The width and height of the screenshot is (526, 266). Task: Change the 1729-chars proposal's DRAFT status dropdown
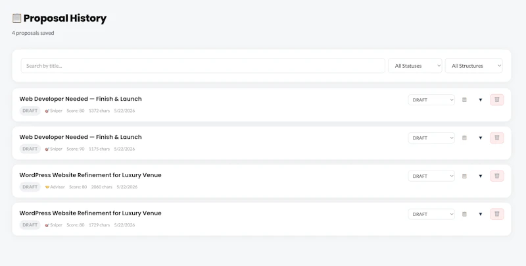[431, 214]
